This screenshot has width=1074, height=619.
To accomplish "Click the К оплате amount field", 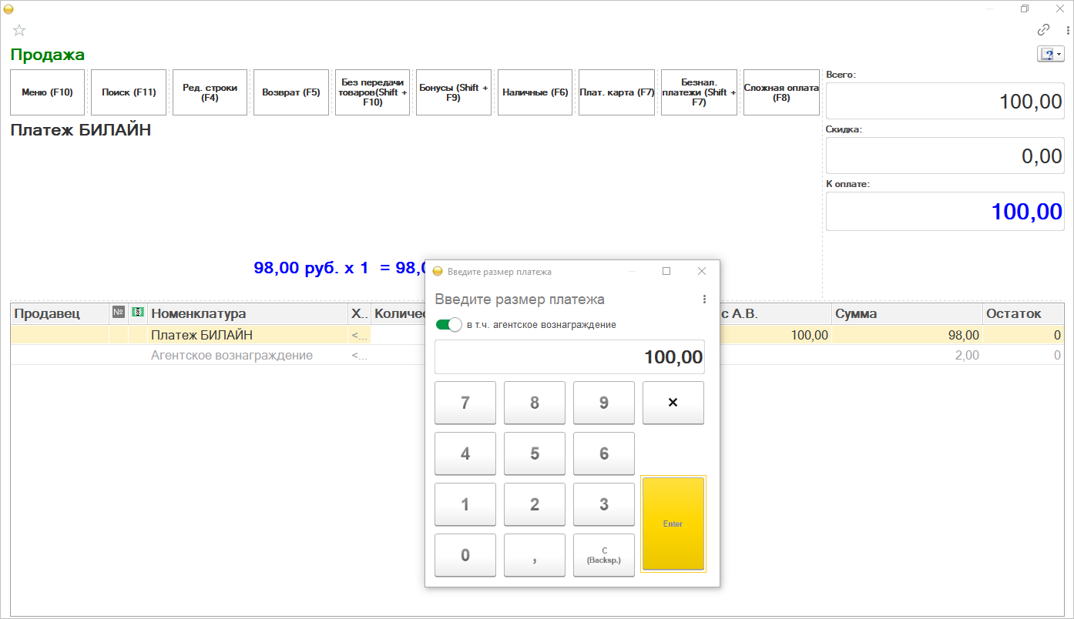I will coord(945,211).
